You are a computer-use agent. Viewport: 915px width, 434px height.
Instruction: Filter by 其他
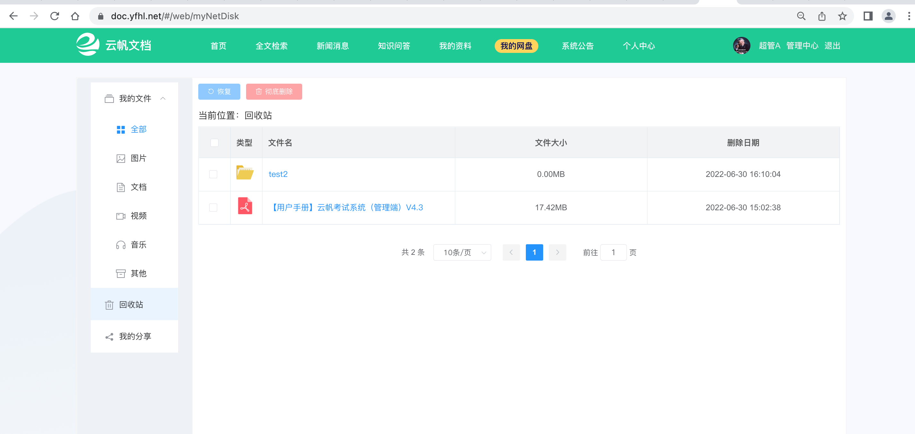point(134,273)
